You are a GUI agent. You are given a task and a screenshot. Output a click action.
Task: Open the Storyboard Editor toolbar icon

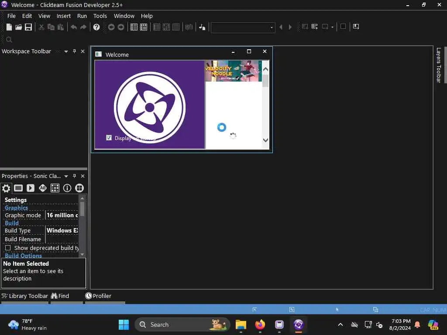pyautogui.click(x=134, y=27)
